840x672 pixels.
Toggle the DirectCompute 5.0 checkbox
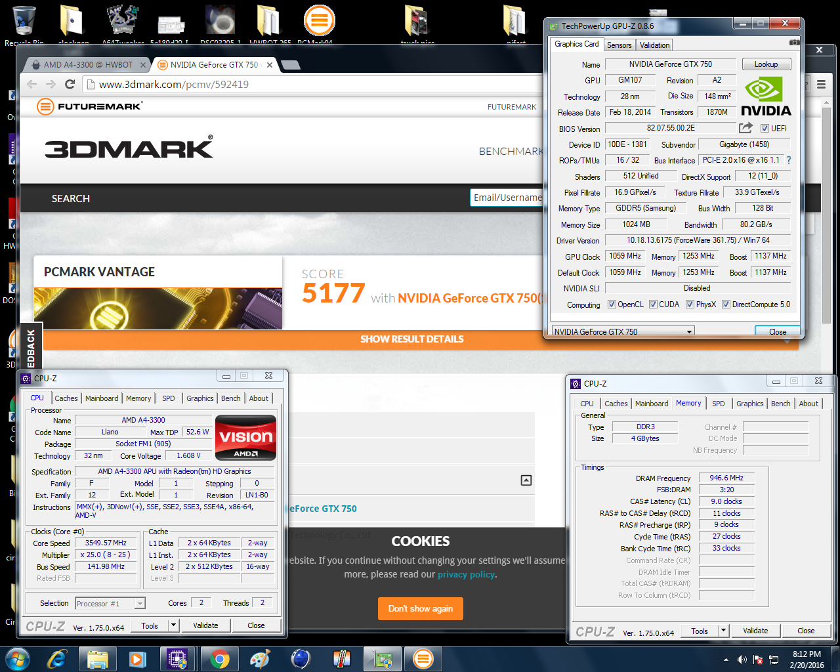(x=726, y=304)
